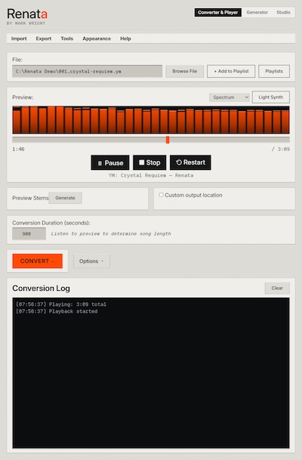Click the orange CONVERT button

click(37, 261)
